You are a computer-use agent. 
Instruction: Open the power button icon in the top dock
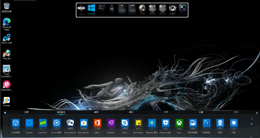[162, 9]
